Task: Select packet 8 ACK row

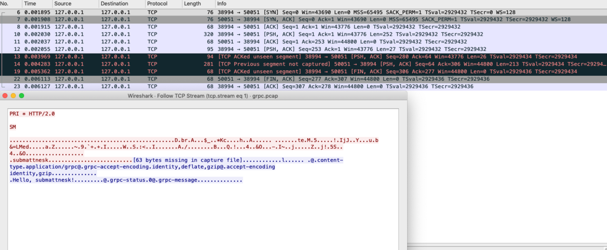Action: 303,27
